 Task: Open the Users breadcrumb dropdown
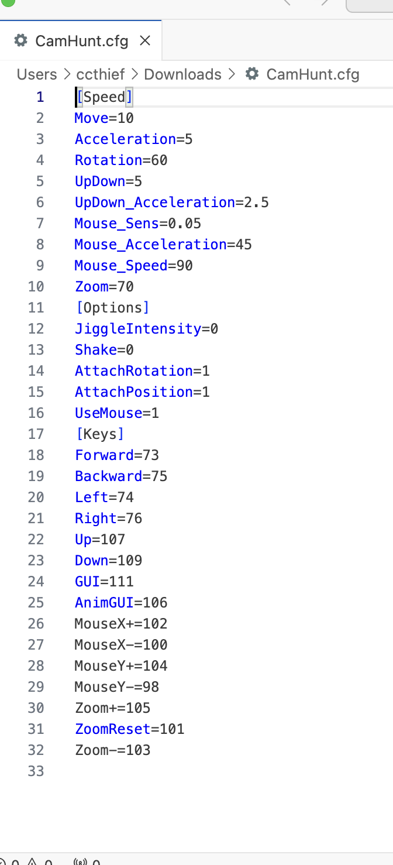[37, 74]
